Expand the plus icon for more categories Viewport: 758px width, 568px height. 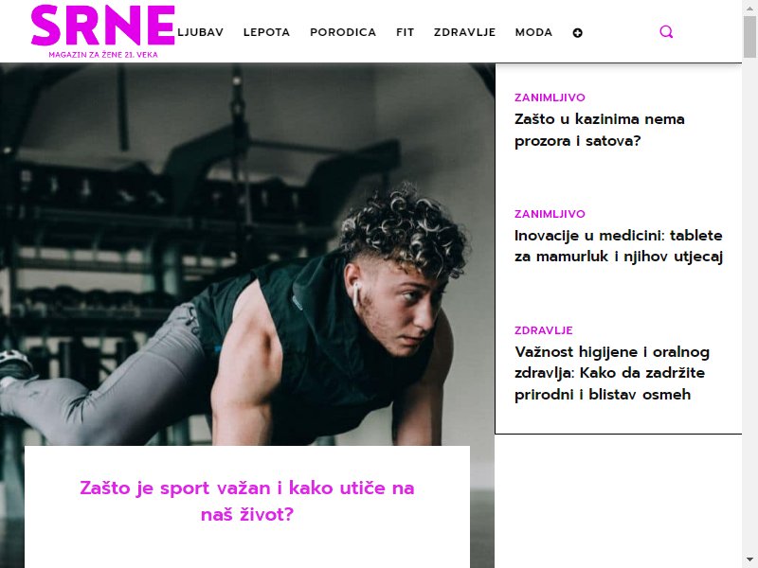(577, 33)
